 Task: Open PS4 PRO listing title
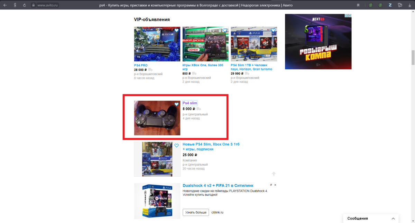click(x=141, y=65)
